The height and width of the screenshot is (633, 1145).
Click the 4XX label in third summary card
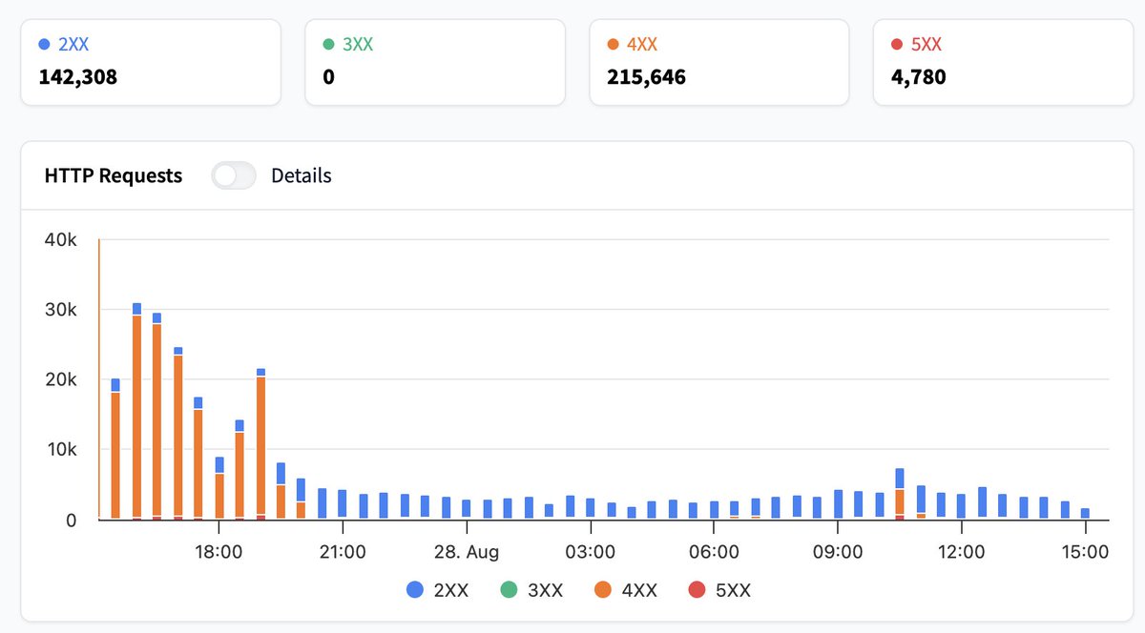(x=642, y=44)
